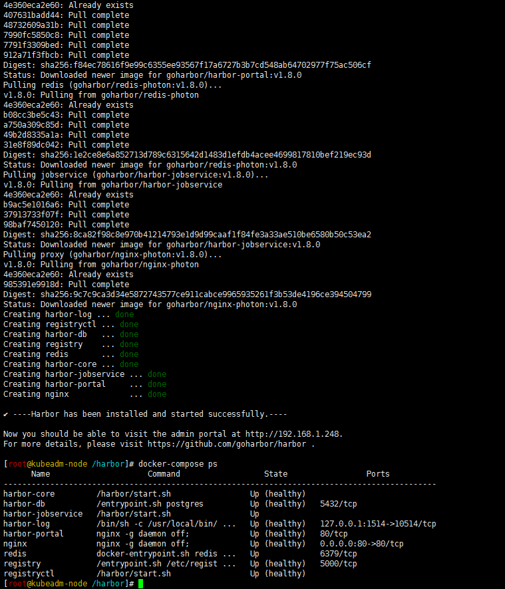Click the 'docker-compose ps' command text
Screen dimensions: 505x589
pyautogui.click(x=178, y=464)
